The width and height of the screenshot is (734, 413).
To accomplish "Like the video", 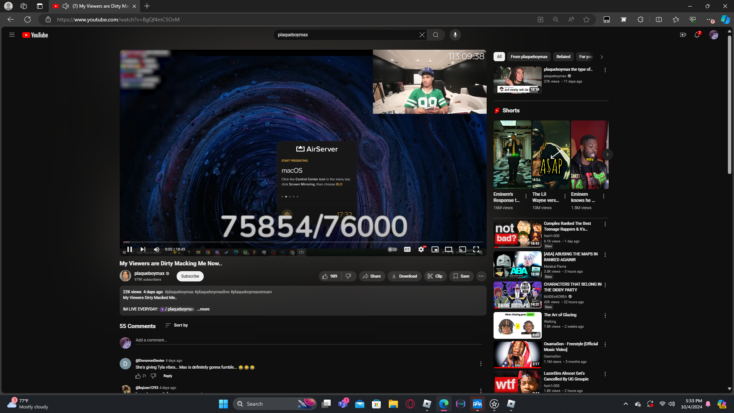I will (330, 276).
